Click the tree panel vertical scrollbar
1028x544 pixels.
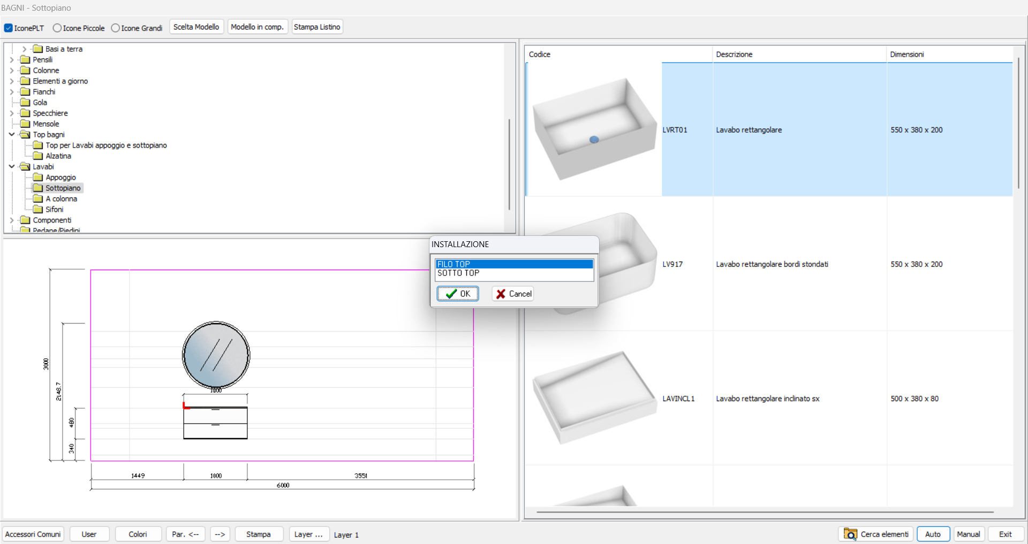509,165
